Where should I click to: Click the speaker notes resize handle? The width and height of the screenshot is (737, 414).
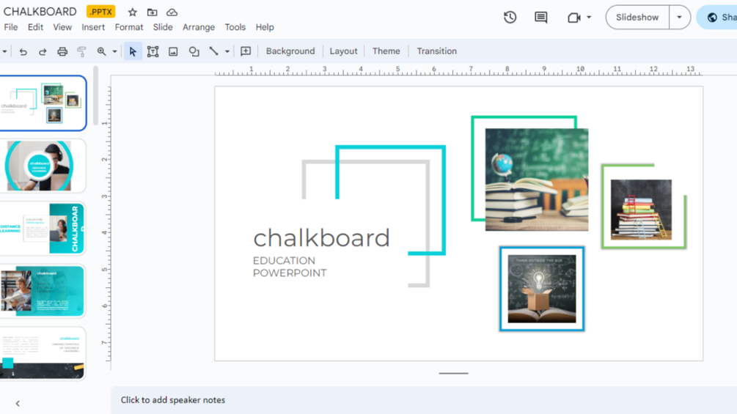tap(454, 373)
